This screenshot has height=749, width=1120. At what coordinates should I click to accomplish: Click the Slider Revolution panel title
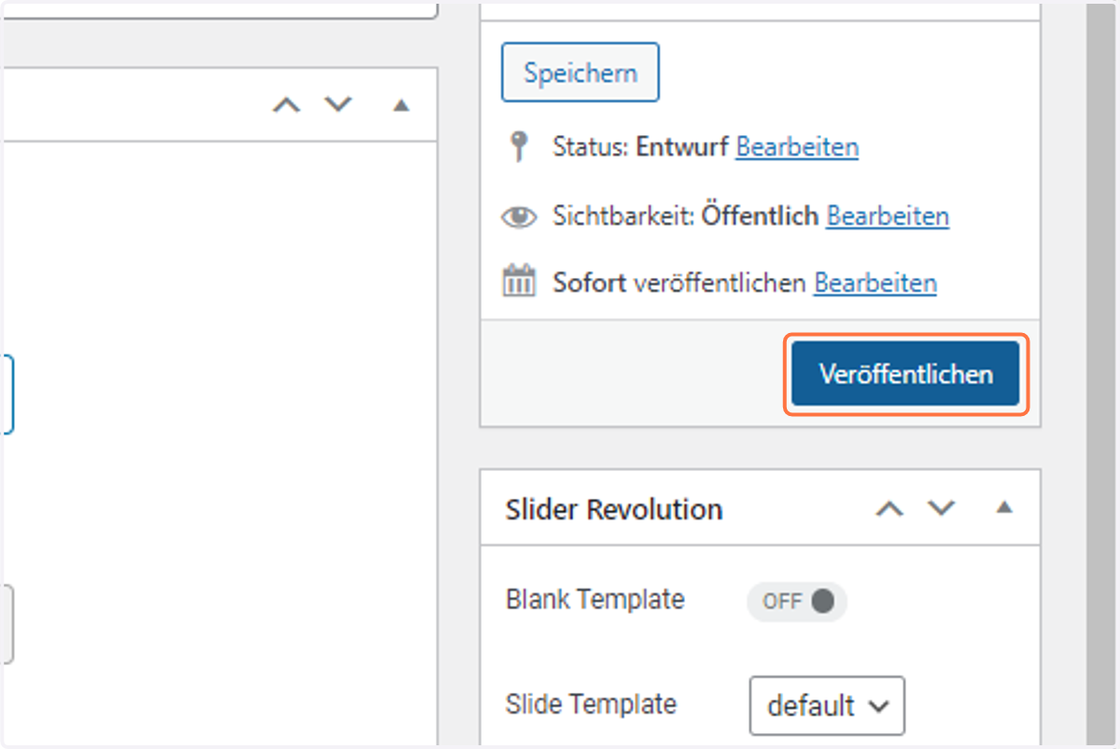[x=614, y=510]
